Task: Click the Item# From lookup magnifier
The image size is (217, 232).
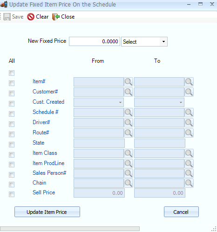Action: point(129,82)
